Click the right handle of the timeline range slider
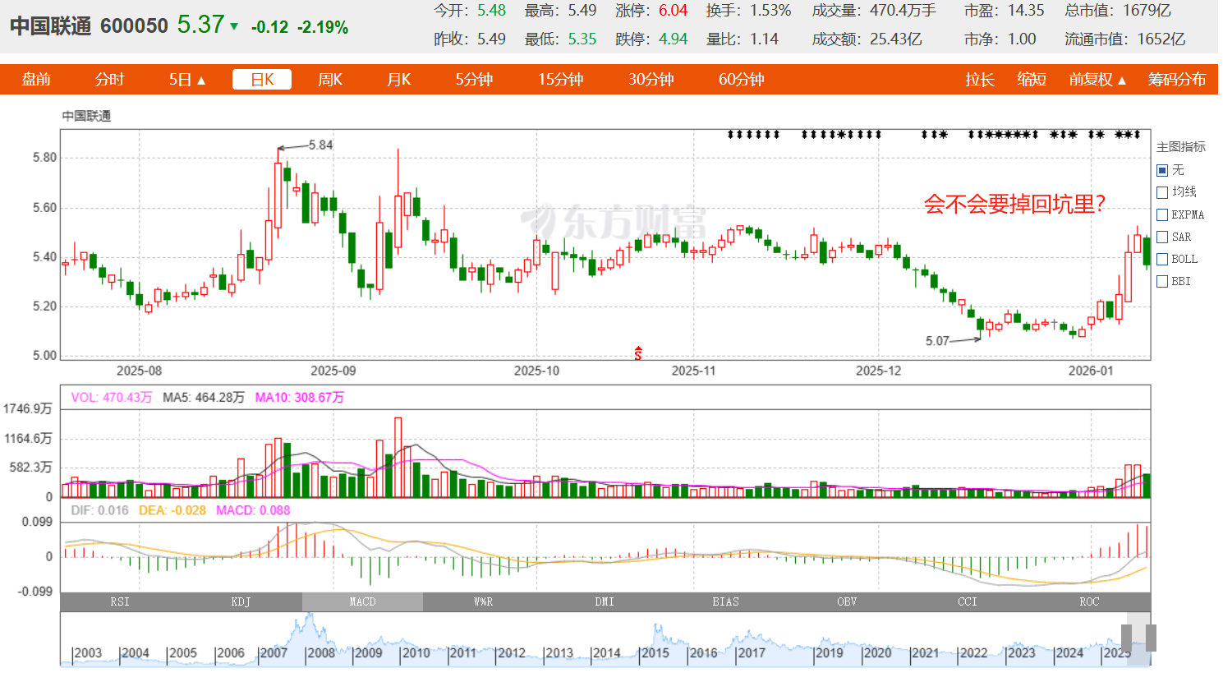The height and width of the screenshot is (682, 1223). [1151, 638]
